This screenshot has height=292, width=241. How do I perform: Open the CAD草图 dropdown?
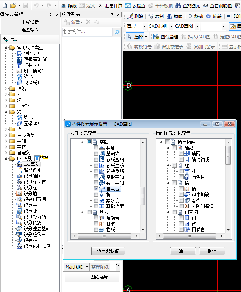pyautogui.click(x=197, y=26)
